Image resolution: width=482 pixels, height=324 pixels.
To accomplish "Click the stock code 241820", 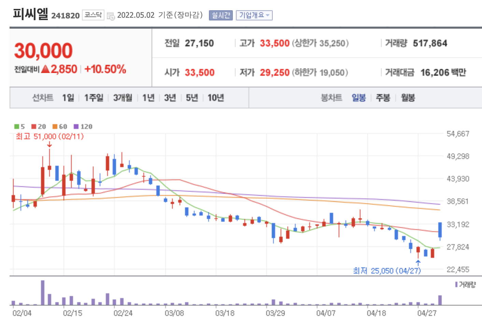I will 65,16.
